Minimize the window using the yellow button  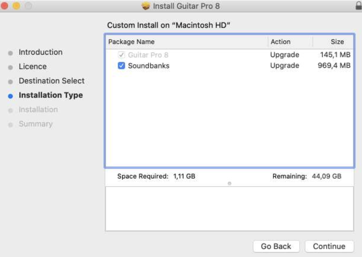click(16, 6)
